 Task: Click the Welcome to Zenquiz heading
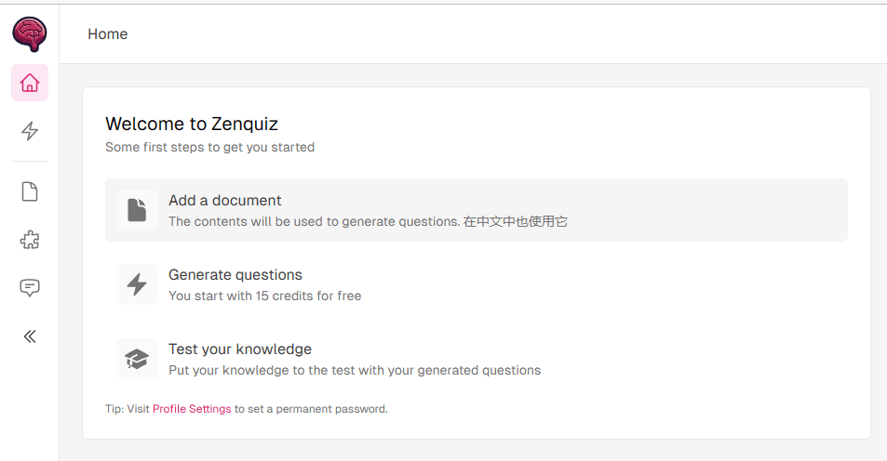click(192, 124)
